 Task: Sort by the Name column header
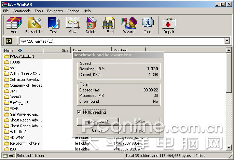(x=23, y=50)
